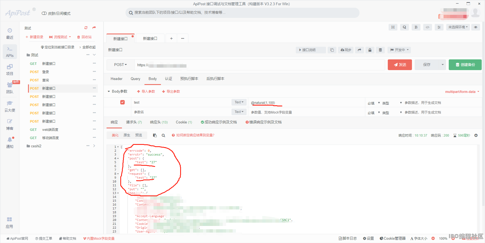The height and width of the screenshot is (243, 485).
Task: Click the H toolbar button
Action: pyautogui.click(x=393, y=27)
